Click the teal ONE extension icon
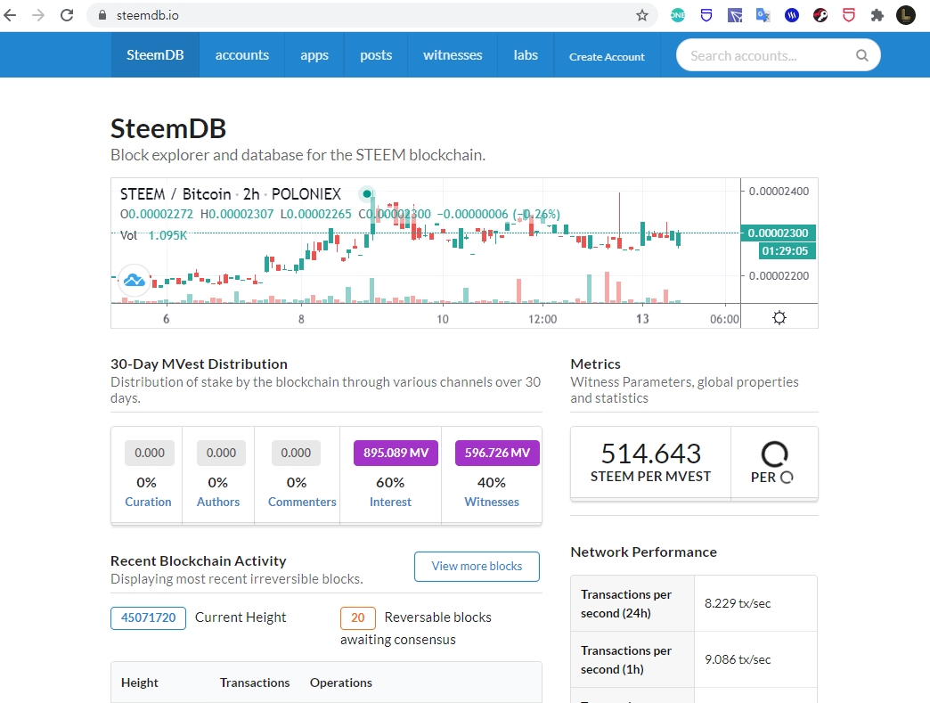 pos(678,15)
